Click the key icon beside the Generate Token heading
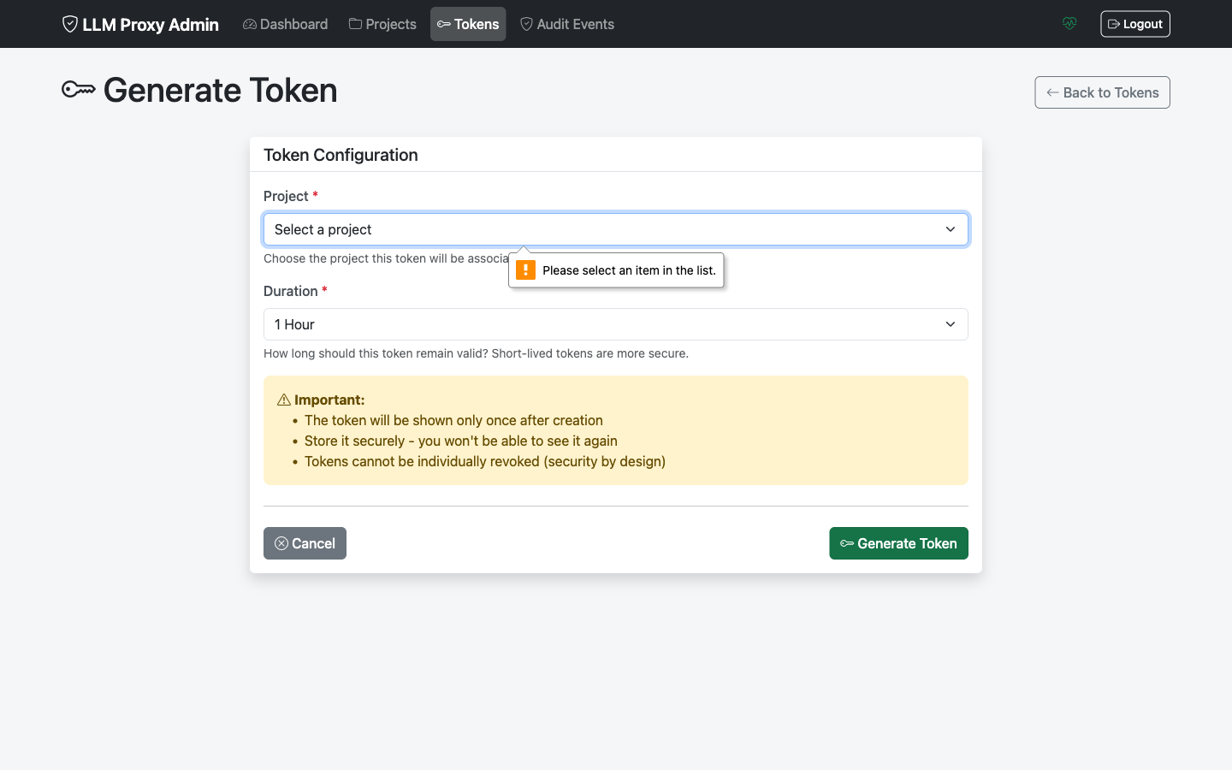The image size is (1232, 770). pyautogui.click(x=79, y=88)
